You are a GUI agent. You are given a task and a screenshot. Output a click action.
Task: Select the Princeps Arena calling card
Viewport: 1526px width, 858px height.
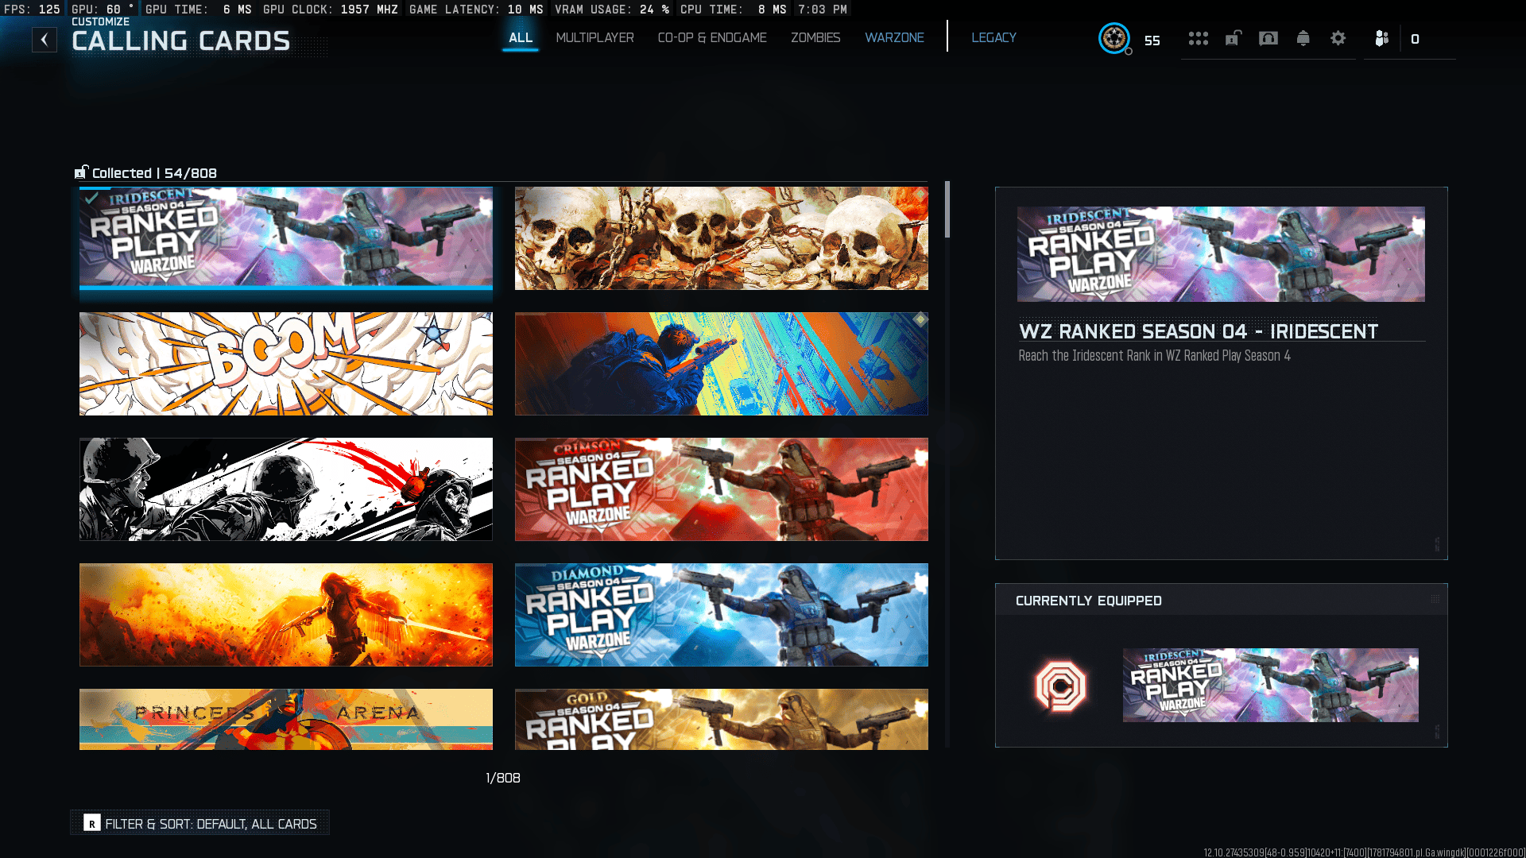286,719
